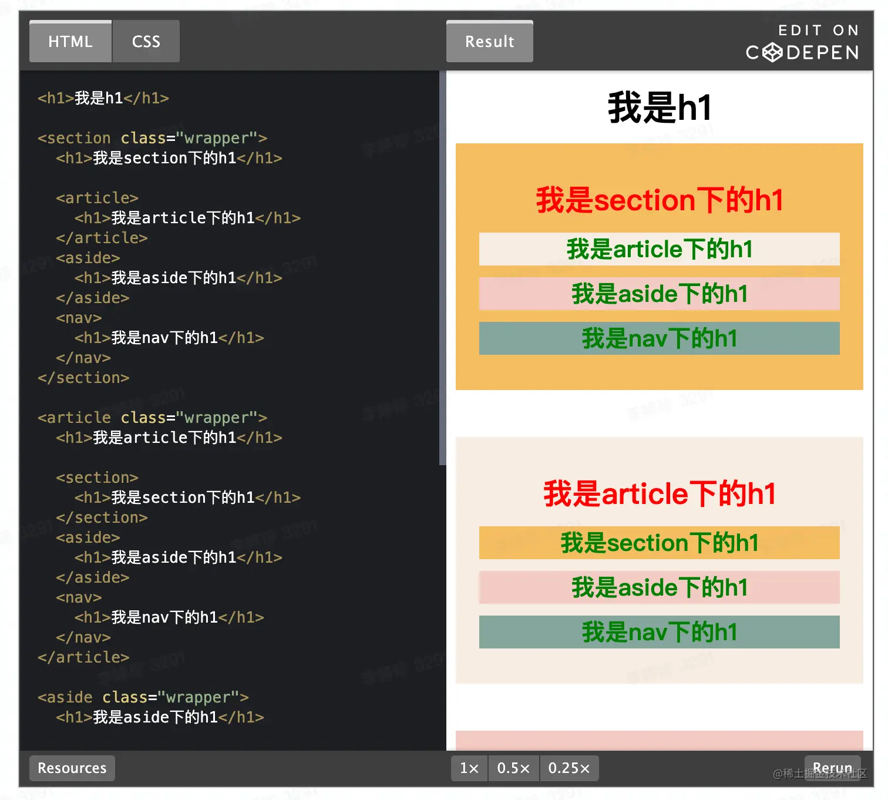The image size is (888, 800).
Task: Click the black '我是h1' heading in result
Action: tap(660, 108)
